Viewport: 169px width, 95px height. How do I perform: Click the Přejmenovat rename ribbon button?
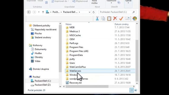(x=80, y=1)
